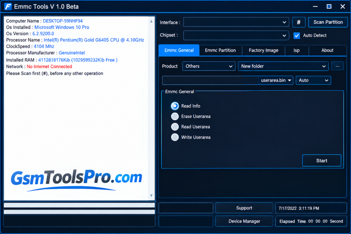
Task: Click the Elapsed Time counter display
Action: point(311,221)
